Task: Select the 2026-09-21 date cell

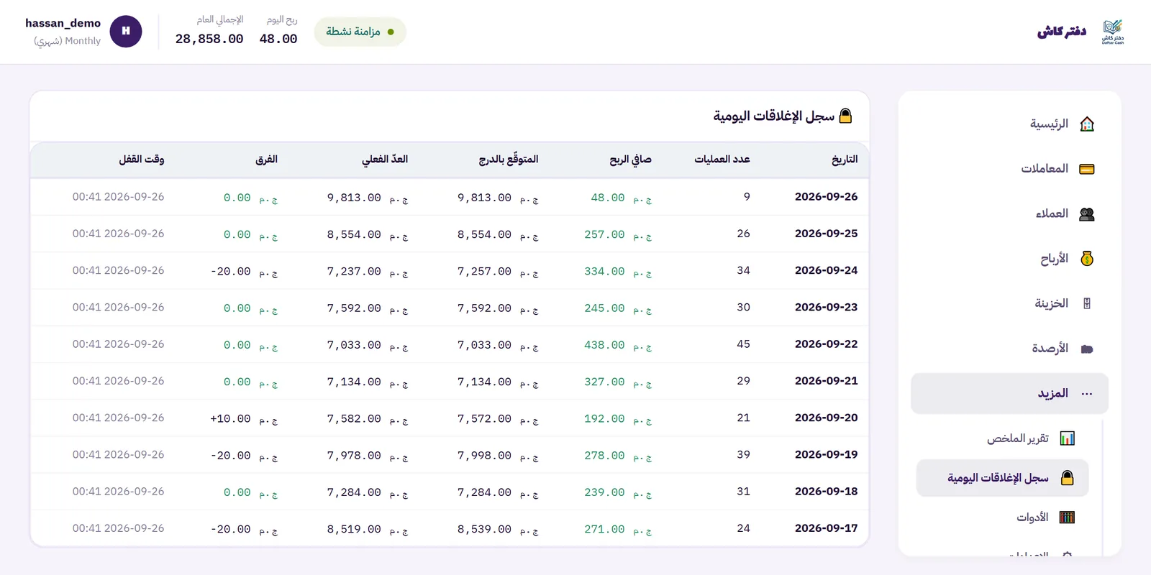Action: [826, 381]
